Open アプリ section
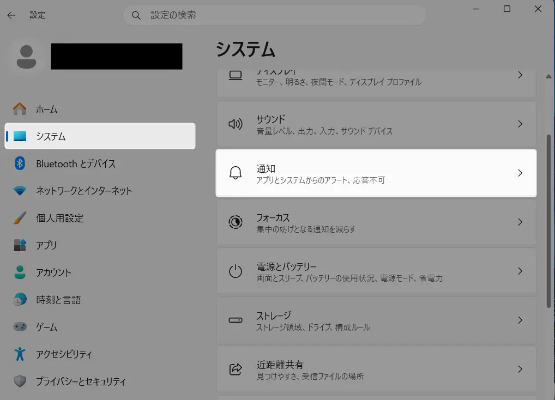Screen dimensions: 555x400 point(100,245)
